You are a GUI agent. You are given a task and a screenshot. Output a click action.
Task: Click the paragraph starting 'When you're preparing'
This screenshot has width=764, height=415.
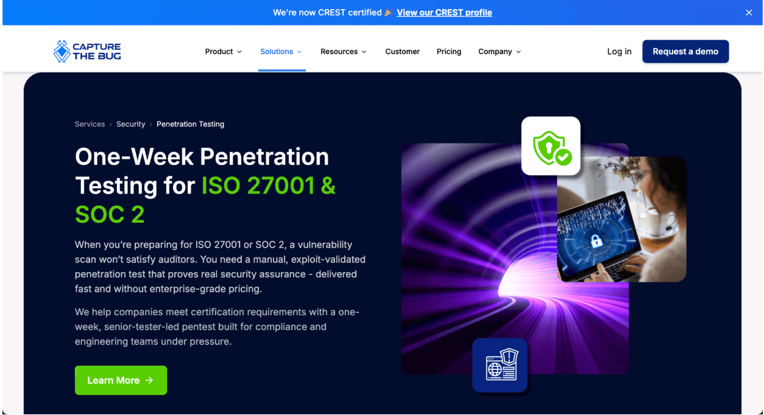[x=220, y=267]
